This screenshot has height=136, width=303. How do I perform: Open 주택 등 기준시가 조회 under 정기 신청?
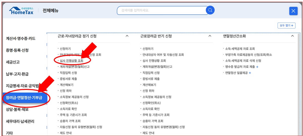coord(73,115)
